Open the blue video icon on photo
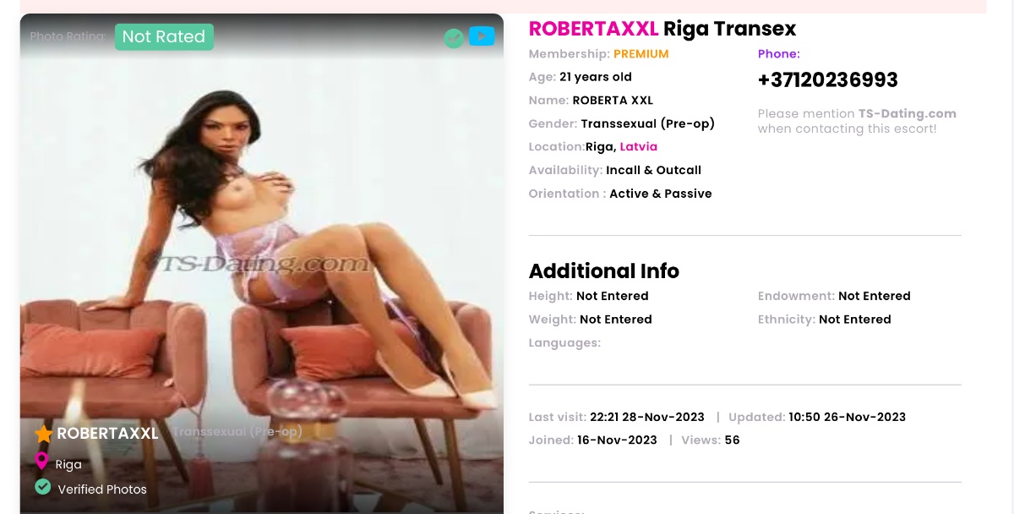Image resolution: width=1014 pixels, height=514 pixels. 482,36
